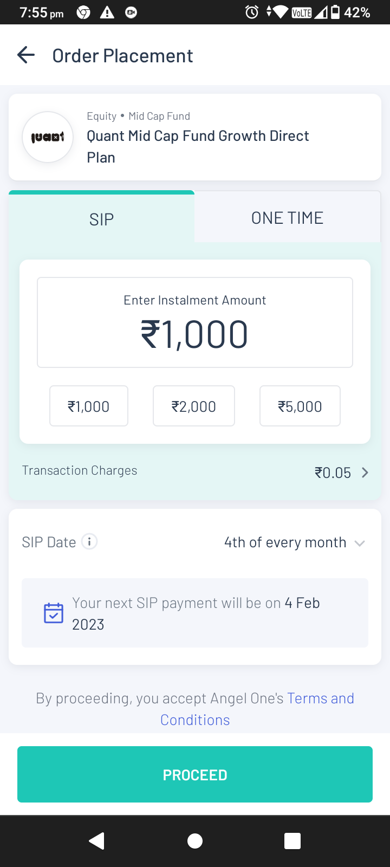Tap the back arrow icon

[x=26, y=55]
